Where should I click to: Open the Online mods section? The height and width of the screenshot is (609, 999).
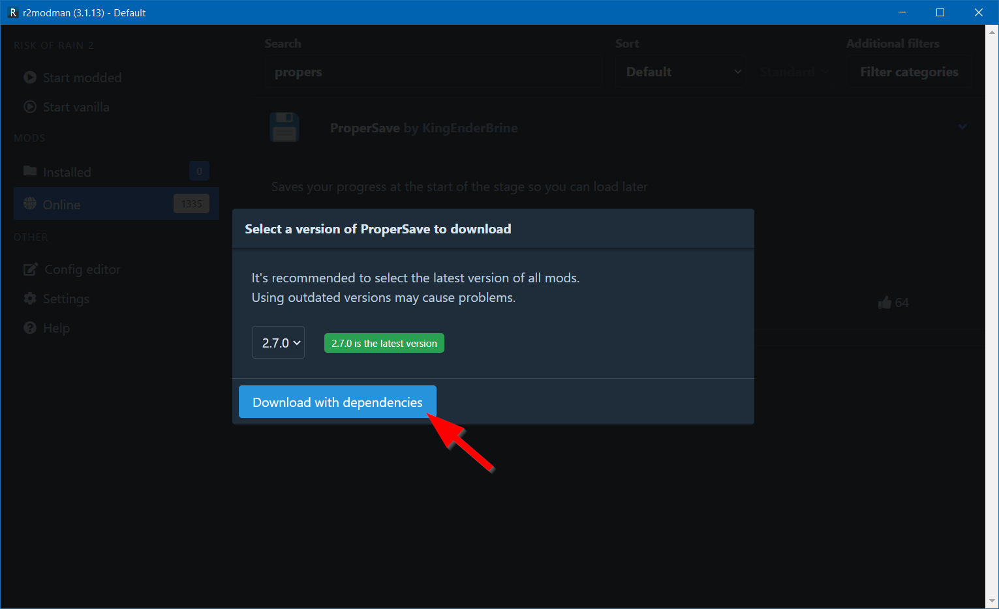(x=116, y=203)
